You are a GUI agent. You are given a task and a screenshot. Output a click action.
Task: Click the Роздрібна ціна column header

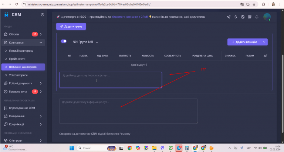(x=202, y=56)
